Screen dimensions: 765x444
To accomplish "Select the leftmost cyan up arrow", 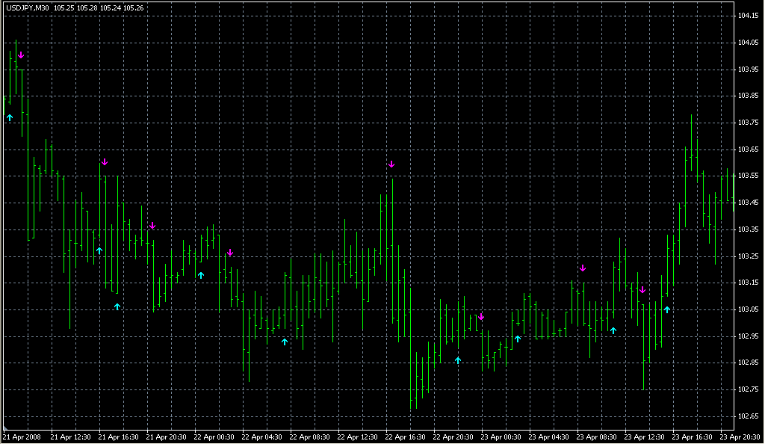I will pos(10,117).
